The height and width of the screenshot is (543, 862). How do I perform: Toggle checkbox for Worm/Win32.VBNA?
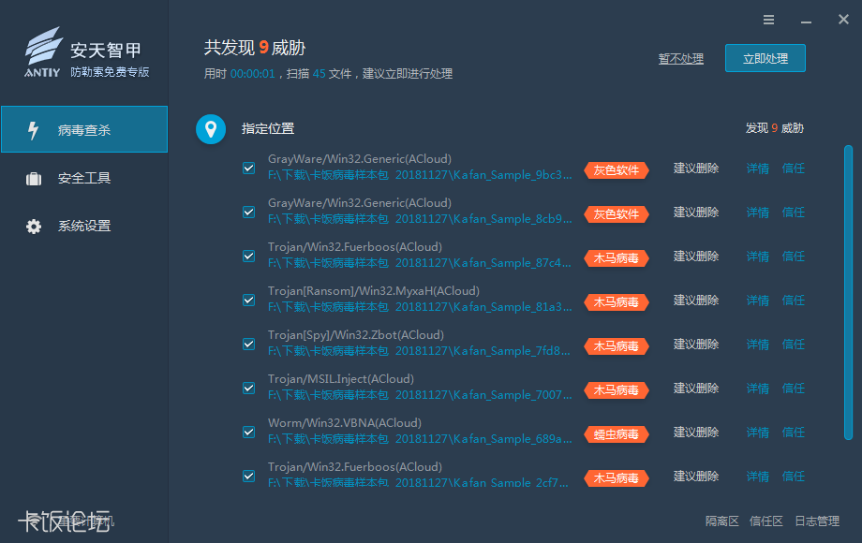(248, 433)
